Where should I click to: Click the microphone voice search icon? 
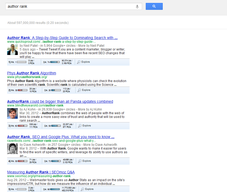137,7
